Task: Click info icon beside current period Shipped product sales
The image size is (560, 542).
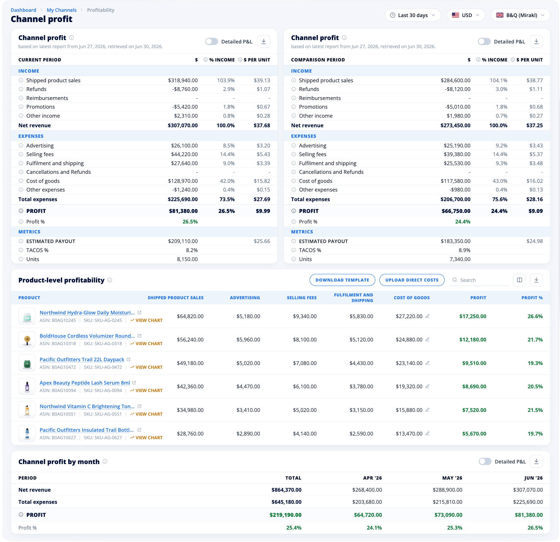Action: point(21,80)
